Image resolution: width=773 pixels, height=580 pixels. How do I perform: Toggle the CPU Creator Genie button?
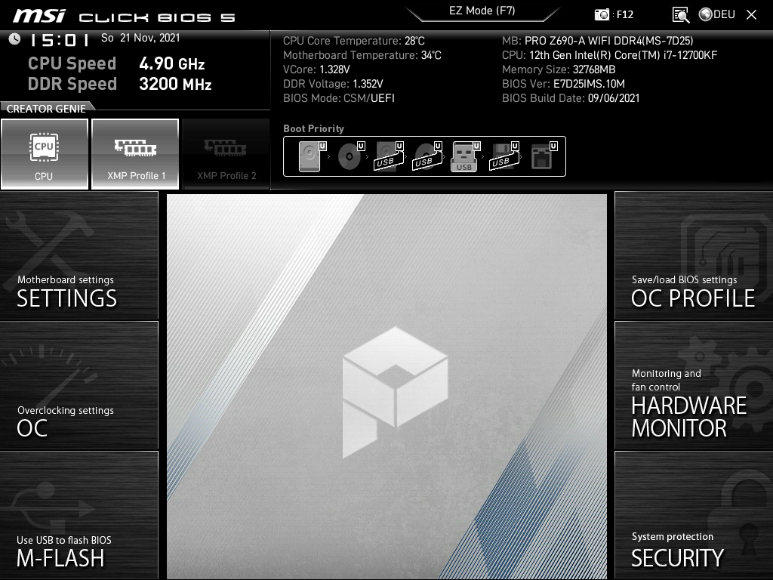pos(45,154)
